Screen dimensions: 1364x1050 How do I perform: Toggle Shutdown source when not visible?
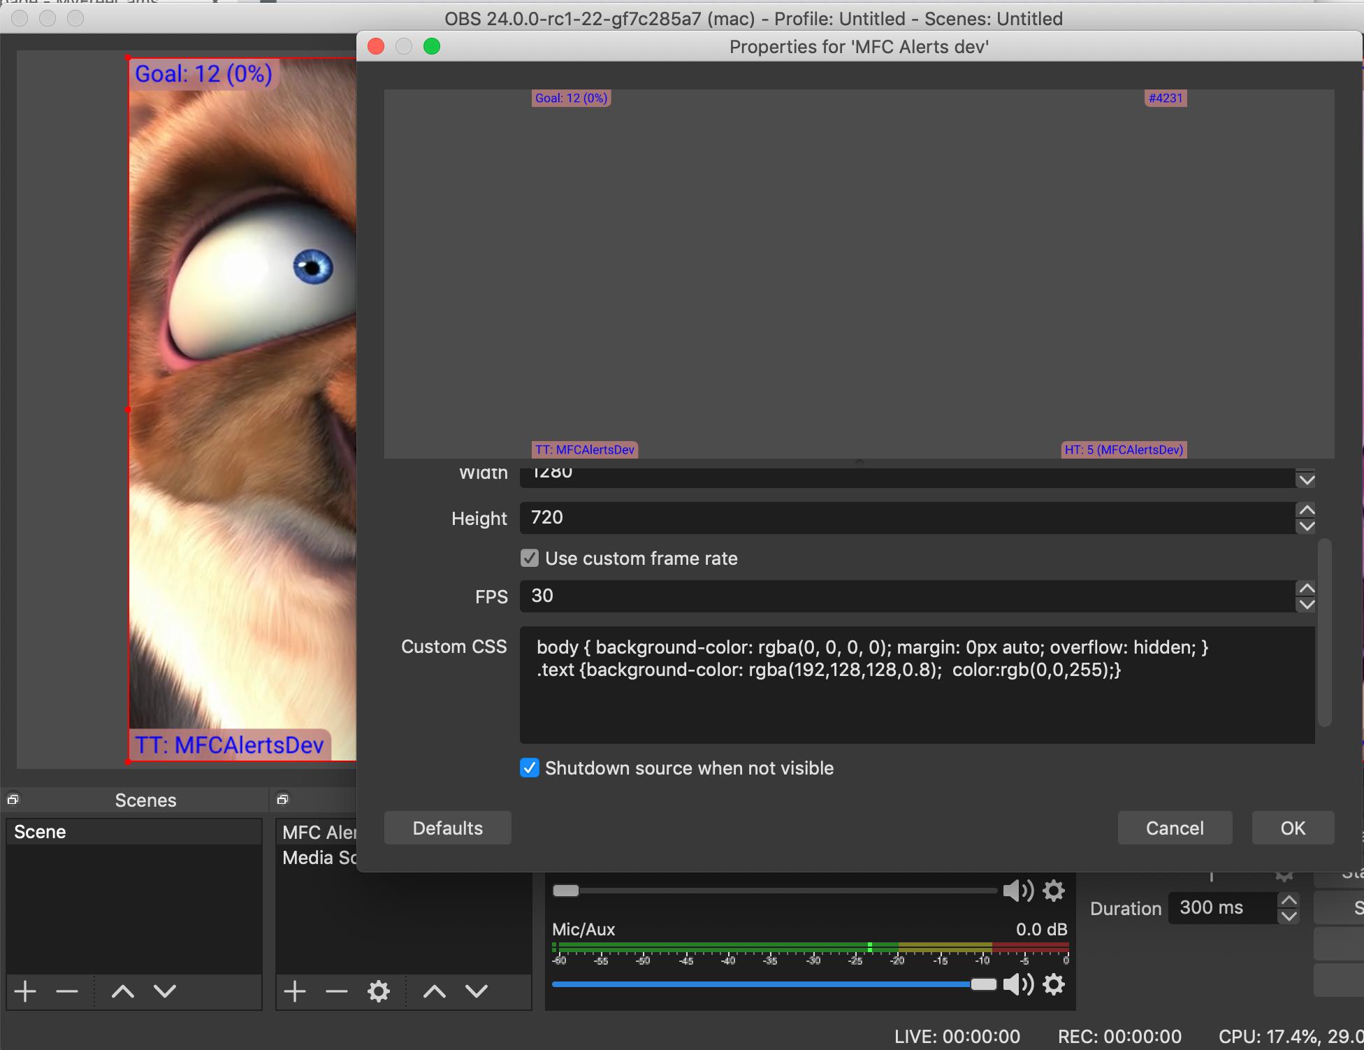(x=530, y=768)
